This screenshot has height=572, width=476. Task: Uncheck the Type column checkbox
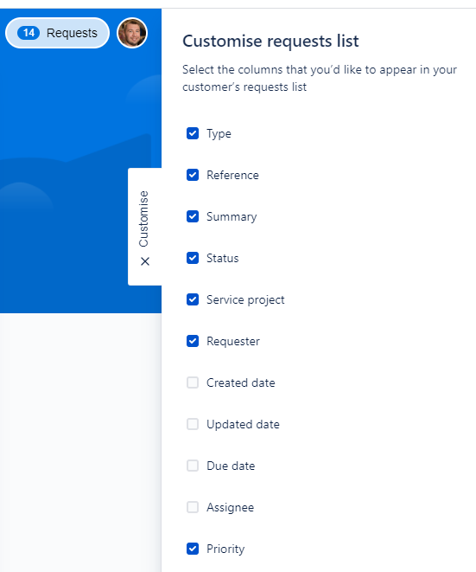point(193,133)
